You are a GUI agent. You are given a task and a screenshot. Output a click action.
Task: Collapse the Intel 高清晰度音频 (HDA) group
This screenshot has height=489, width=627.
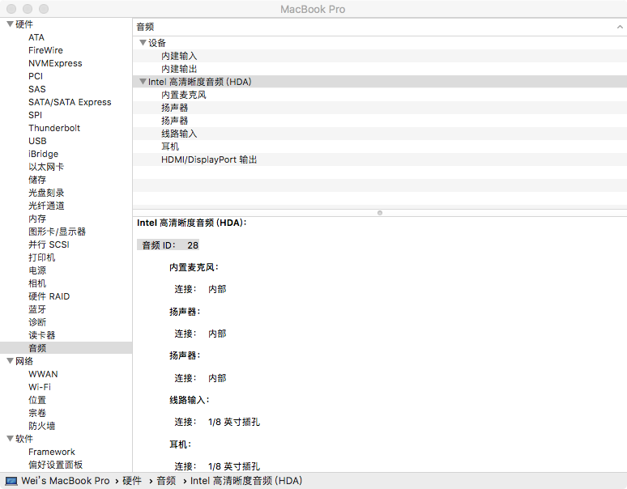pyautogui.click(x=143, y=82)
